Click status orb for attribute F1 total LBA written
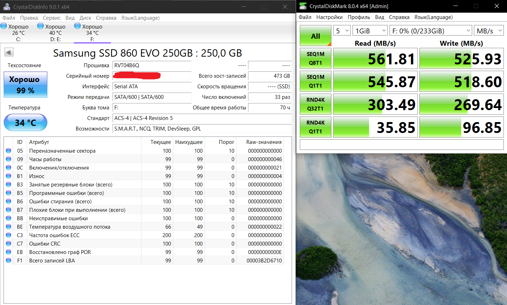507x305 pixels. [8, 260]
